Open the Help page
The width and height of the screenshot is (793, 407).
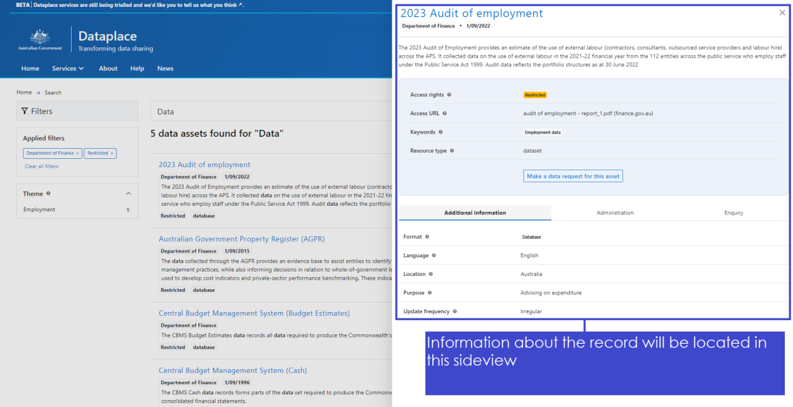pyautogui.click(x=137, y=68)
